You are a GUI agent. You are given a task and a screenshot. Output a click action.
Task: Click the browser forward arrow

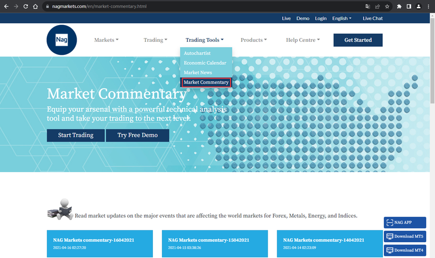16,7
